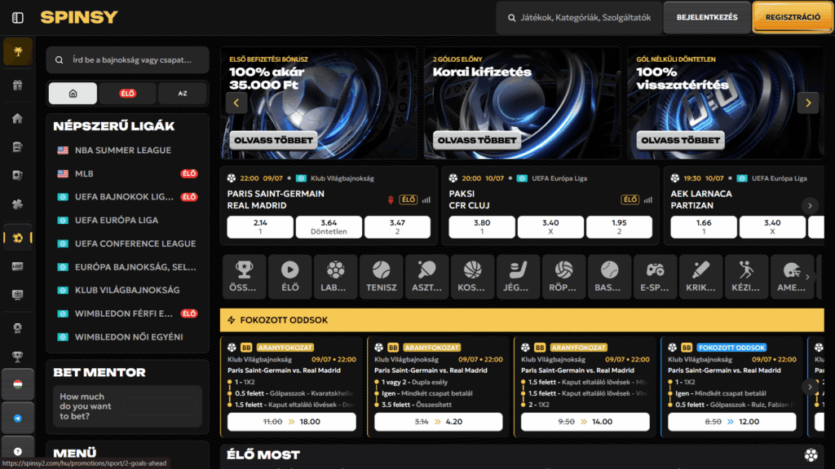The image size is (835, 469).
Task: Toggle the sidebar panel icon beside the SPINSY logo
Action: 18,18
